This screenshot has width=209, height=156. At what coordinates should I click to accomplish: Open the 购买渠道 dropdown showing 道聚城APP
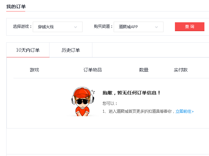[139, 27]
